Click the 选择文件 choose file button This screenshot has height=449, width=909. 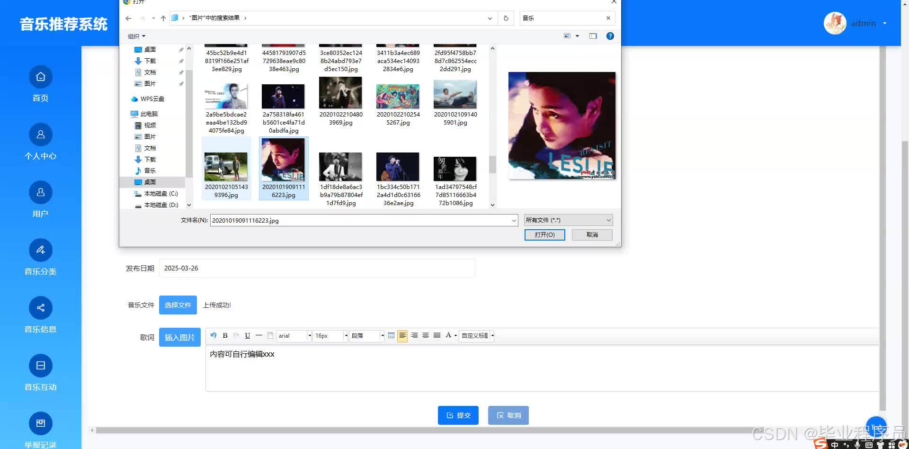coord(178,305)
